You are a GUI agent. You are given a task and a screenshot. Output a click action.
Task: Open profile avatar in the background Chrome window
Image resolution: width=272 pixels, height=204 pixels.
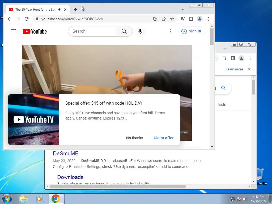pos(241,58)
